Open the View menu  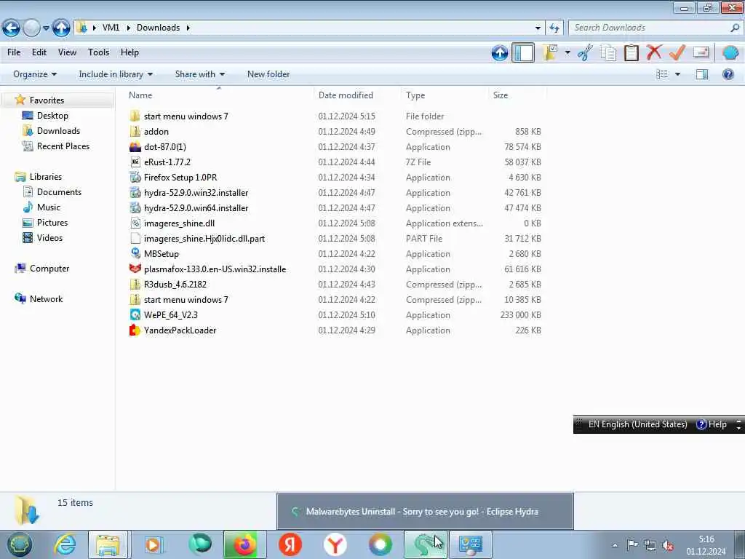pos(67,52)
